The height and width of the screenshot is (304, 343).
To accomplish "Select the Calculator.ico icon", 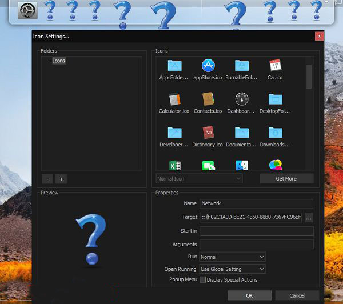I will click(174, 99).
